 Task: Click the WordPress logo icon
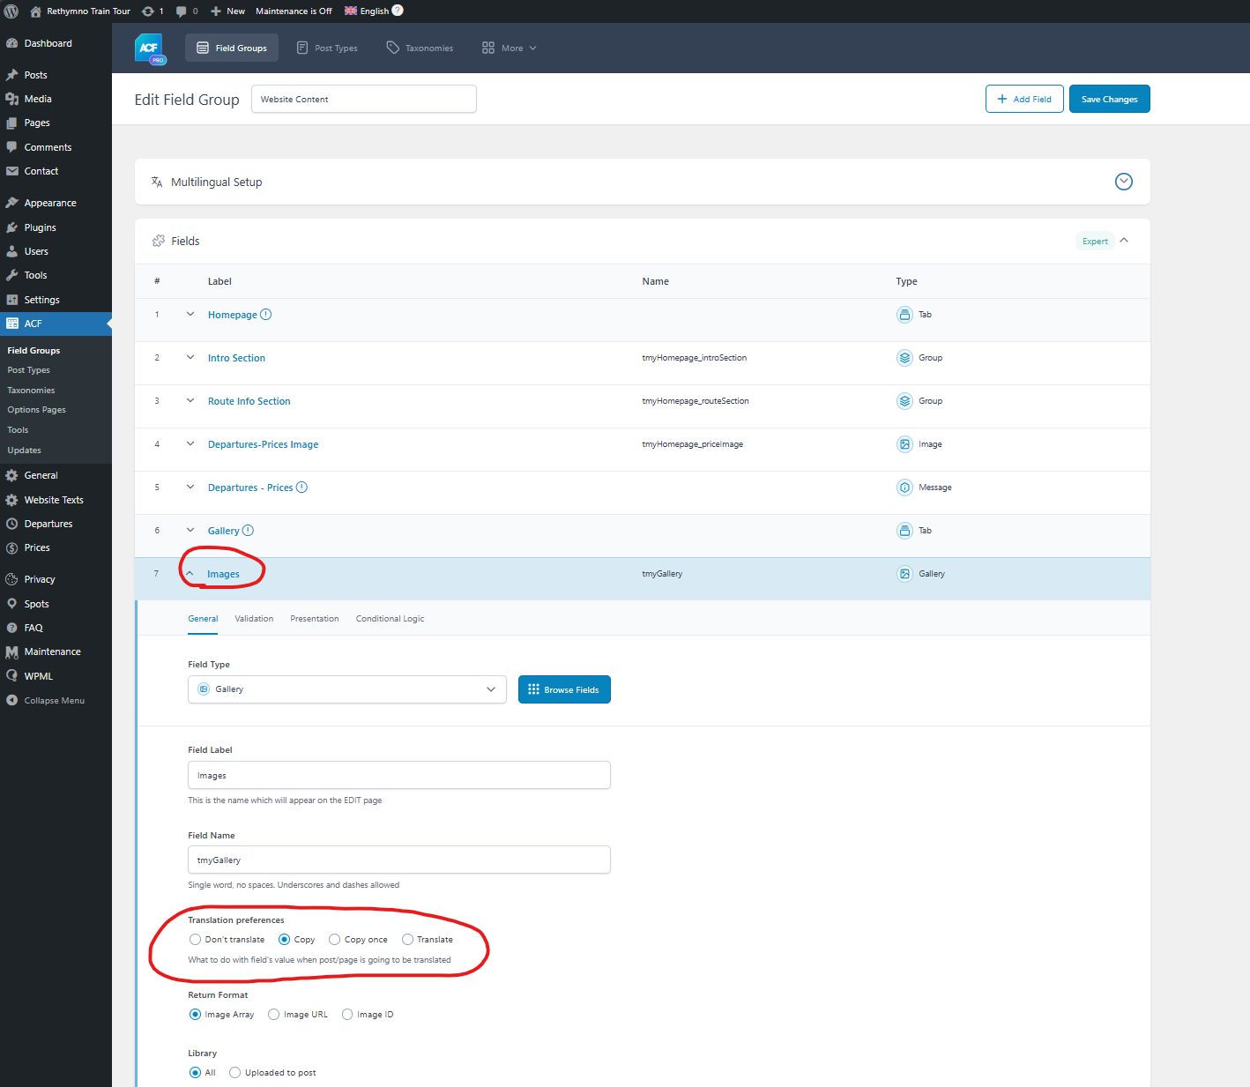click(x=11, y=11)
